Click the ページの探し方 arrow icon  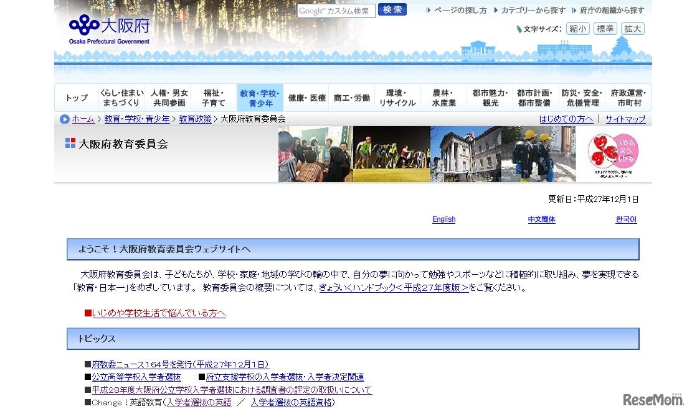coord(427,9)
